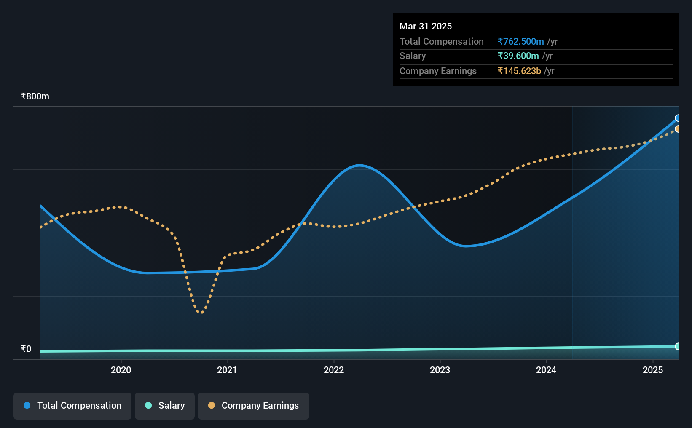Click the Salary tooltip row label
Image resolution: width=692 pixels, height=428 pixels.
point(413,56)
